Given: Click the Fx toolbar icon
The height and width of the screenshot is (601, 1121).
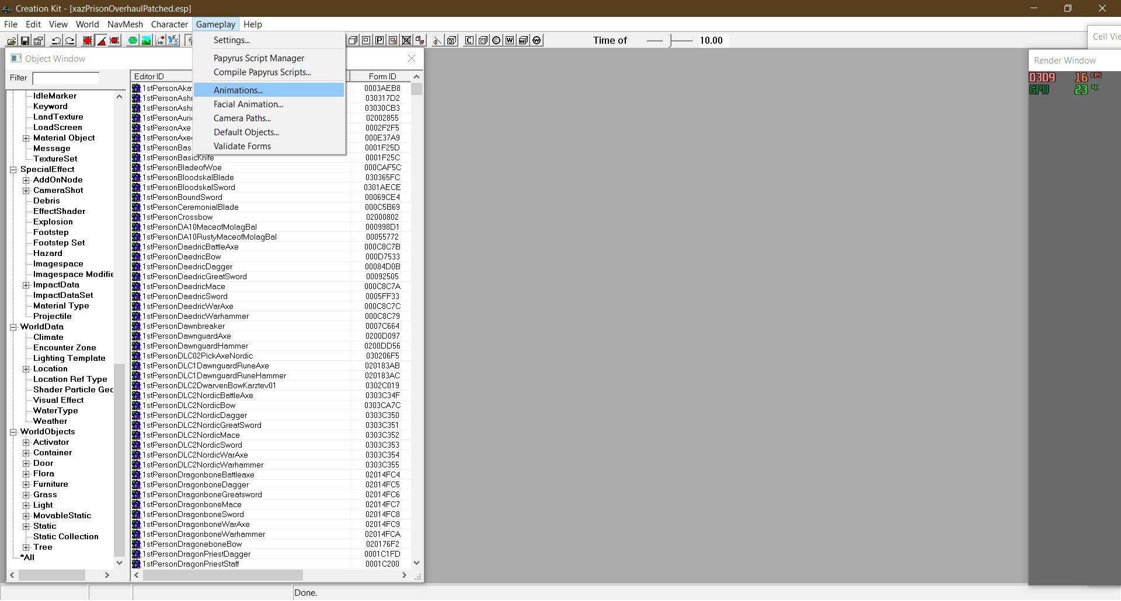Looking at the screenshot, I should pyautogui.click(x=173, y=40).
